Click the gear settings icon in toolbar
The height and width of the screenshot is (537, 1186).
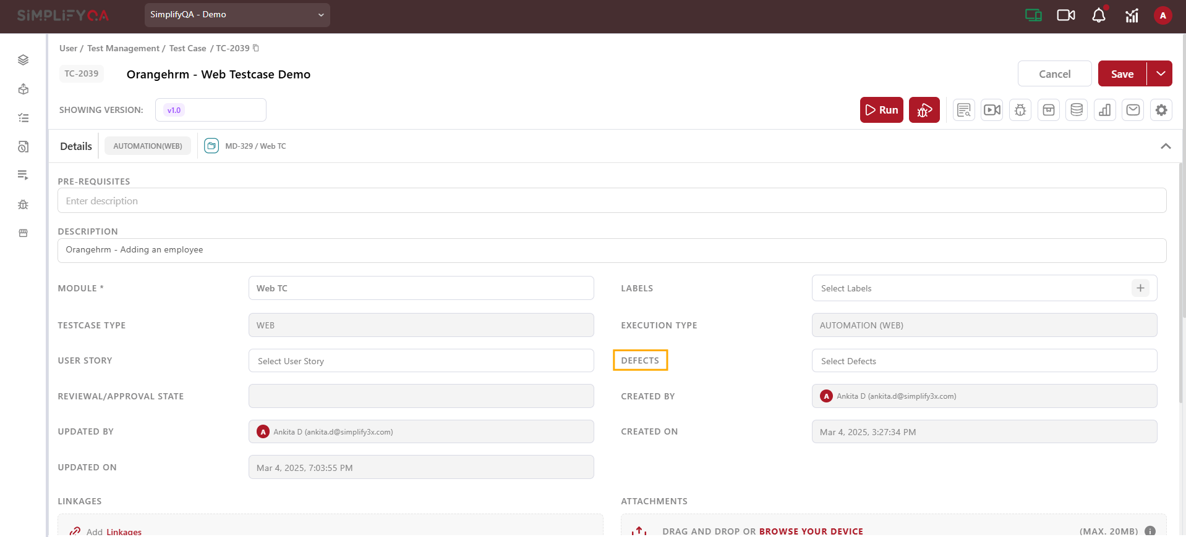coord(1161,110)
